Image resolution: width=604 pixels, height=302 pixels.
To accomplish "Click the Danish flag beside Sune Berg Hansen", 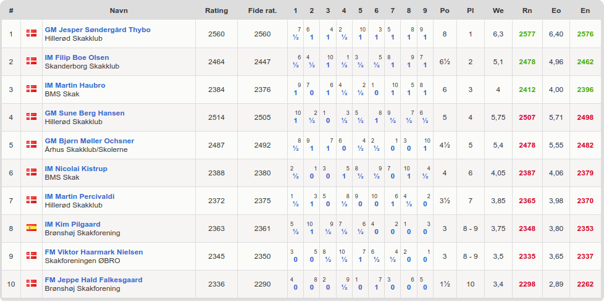I will click(x=31, y=117).
